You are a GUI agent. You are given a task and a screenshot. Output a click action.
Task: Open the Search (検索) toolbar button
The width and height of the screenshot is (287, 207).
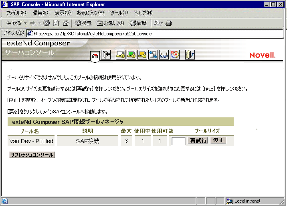pos(83,23)
